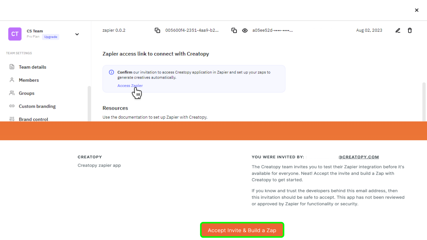Select Custom branding in sidebar
Screen dimensions: 427x240
tap(37, 106)
